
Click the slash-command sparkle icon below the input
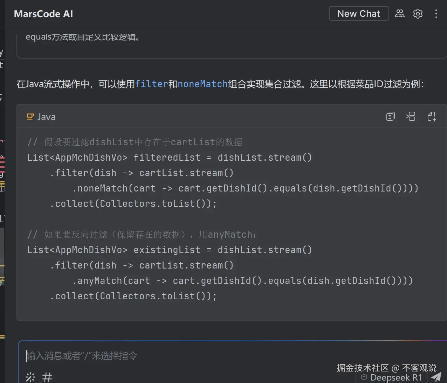[x=30, y=377]
